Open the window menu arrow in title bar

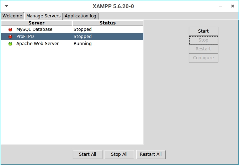pyautogui.click(x=6, y=6)
